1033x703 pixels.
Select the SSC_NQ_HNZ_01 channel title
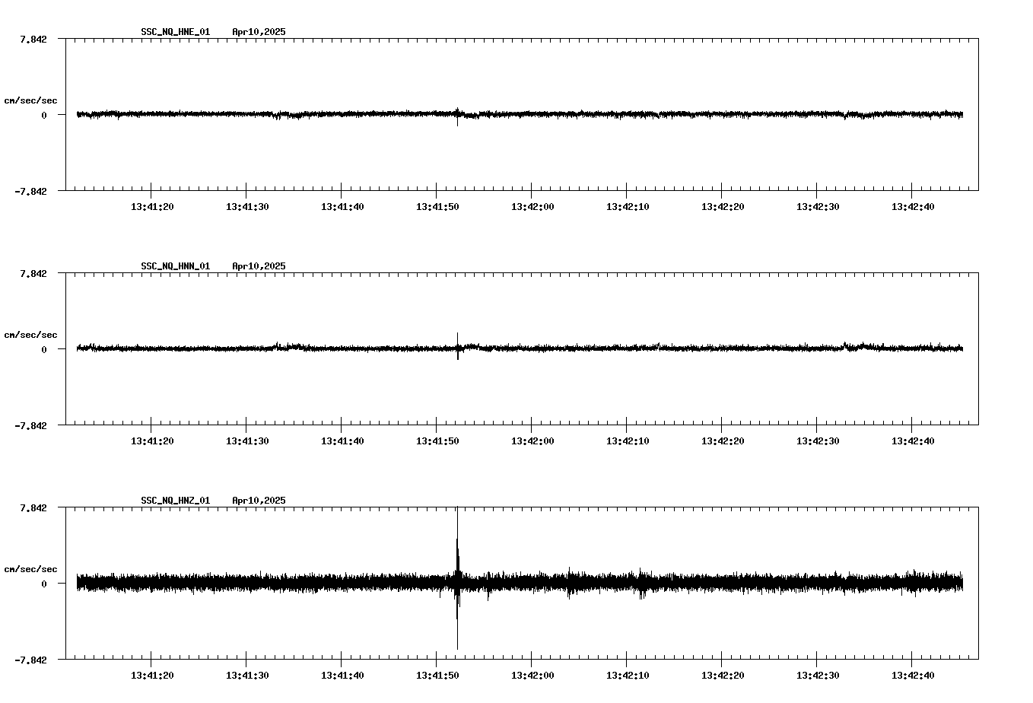(174, 501)
